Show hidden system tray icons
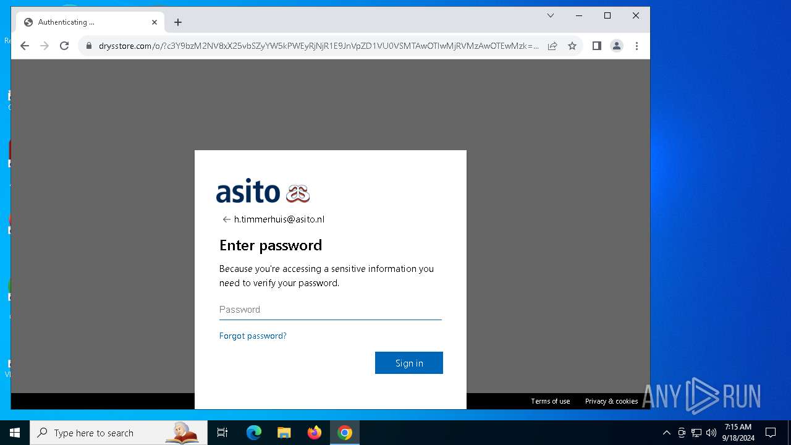Viewport: 791px width, 445px height. [666, 433]
